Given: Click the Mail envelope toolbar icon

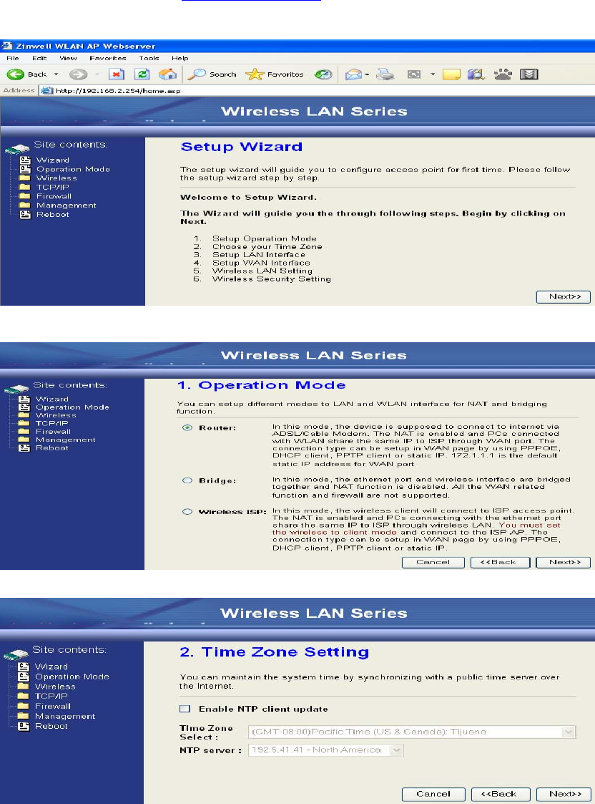Looking at the screenshot, I should tap(354, 75).
